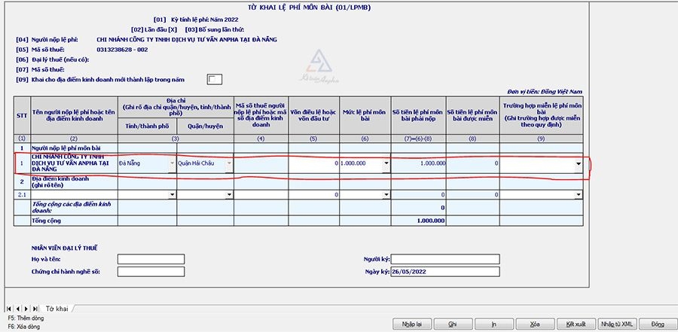Go to next sheet using navigation arrow
678x332 pixels.
(25, 309)
